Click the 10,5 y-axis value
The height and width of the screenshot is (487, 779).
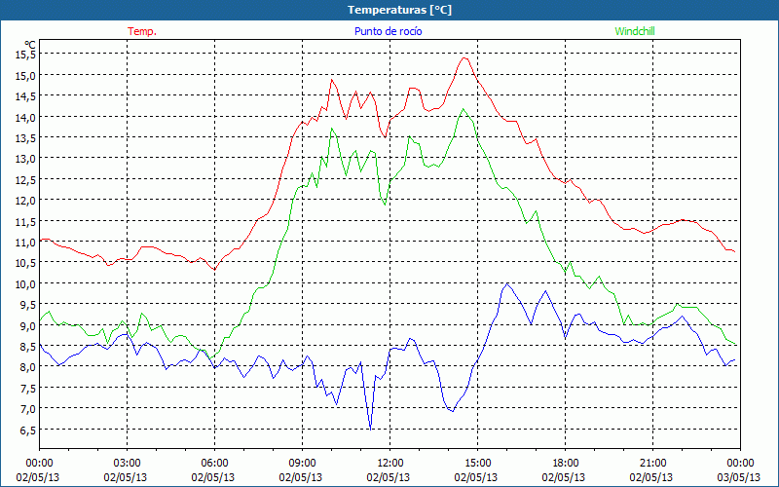pos(26,263)
